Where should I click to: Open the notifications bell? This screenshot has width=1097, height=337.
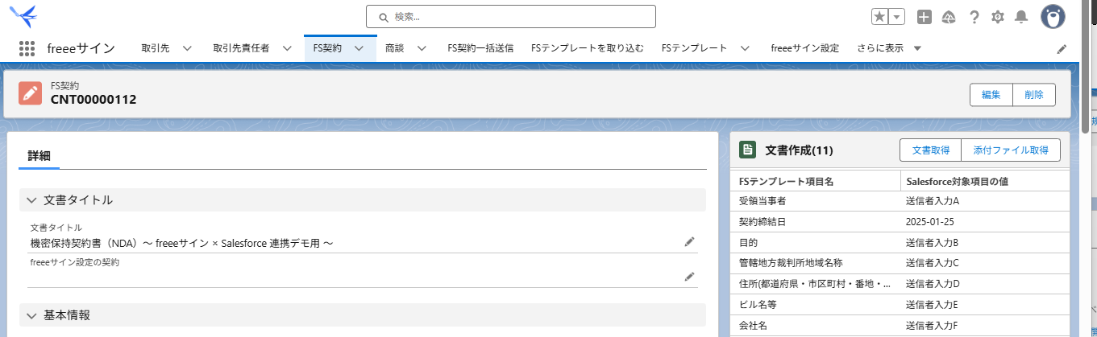click(1021, 17)
